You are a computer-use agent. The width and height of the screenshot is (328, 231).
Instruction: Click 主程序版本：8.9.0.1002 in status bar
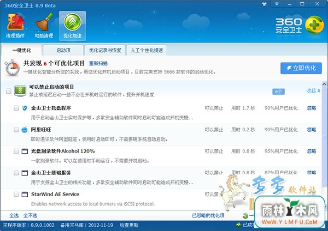tap(28, 225)
